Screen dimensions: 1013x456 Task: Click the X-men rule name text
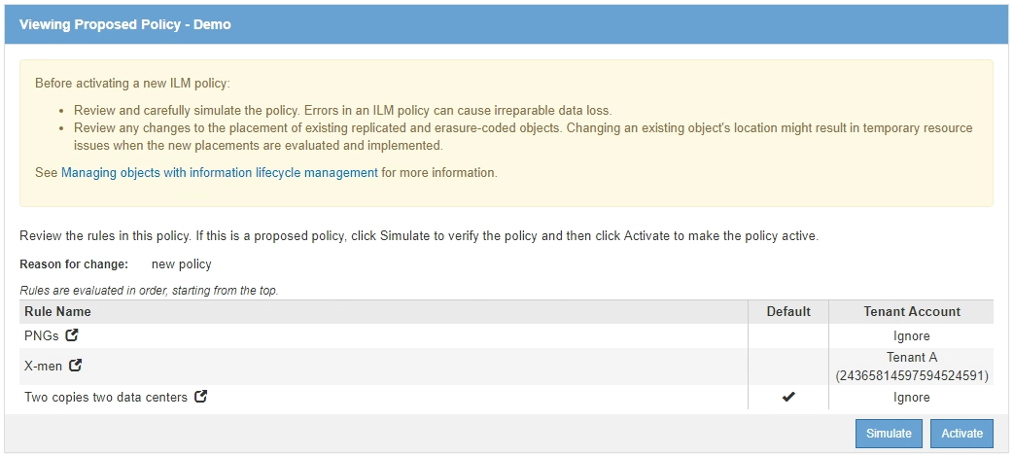pyautogui.click(x=44, y=367)
